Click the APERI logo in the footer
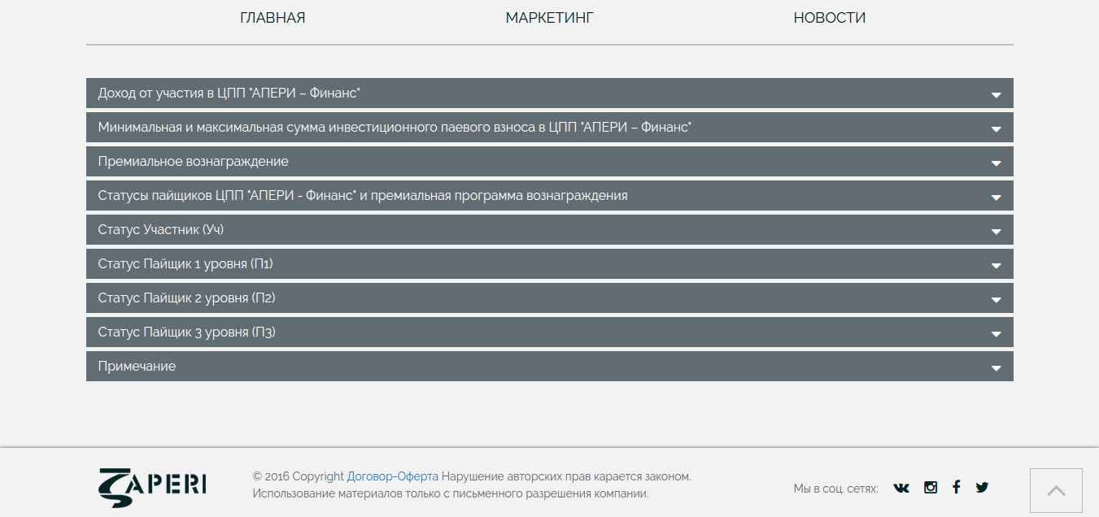The height and width of the screenshot is (517, 1099). tap(151, 486)
